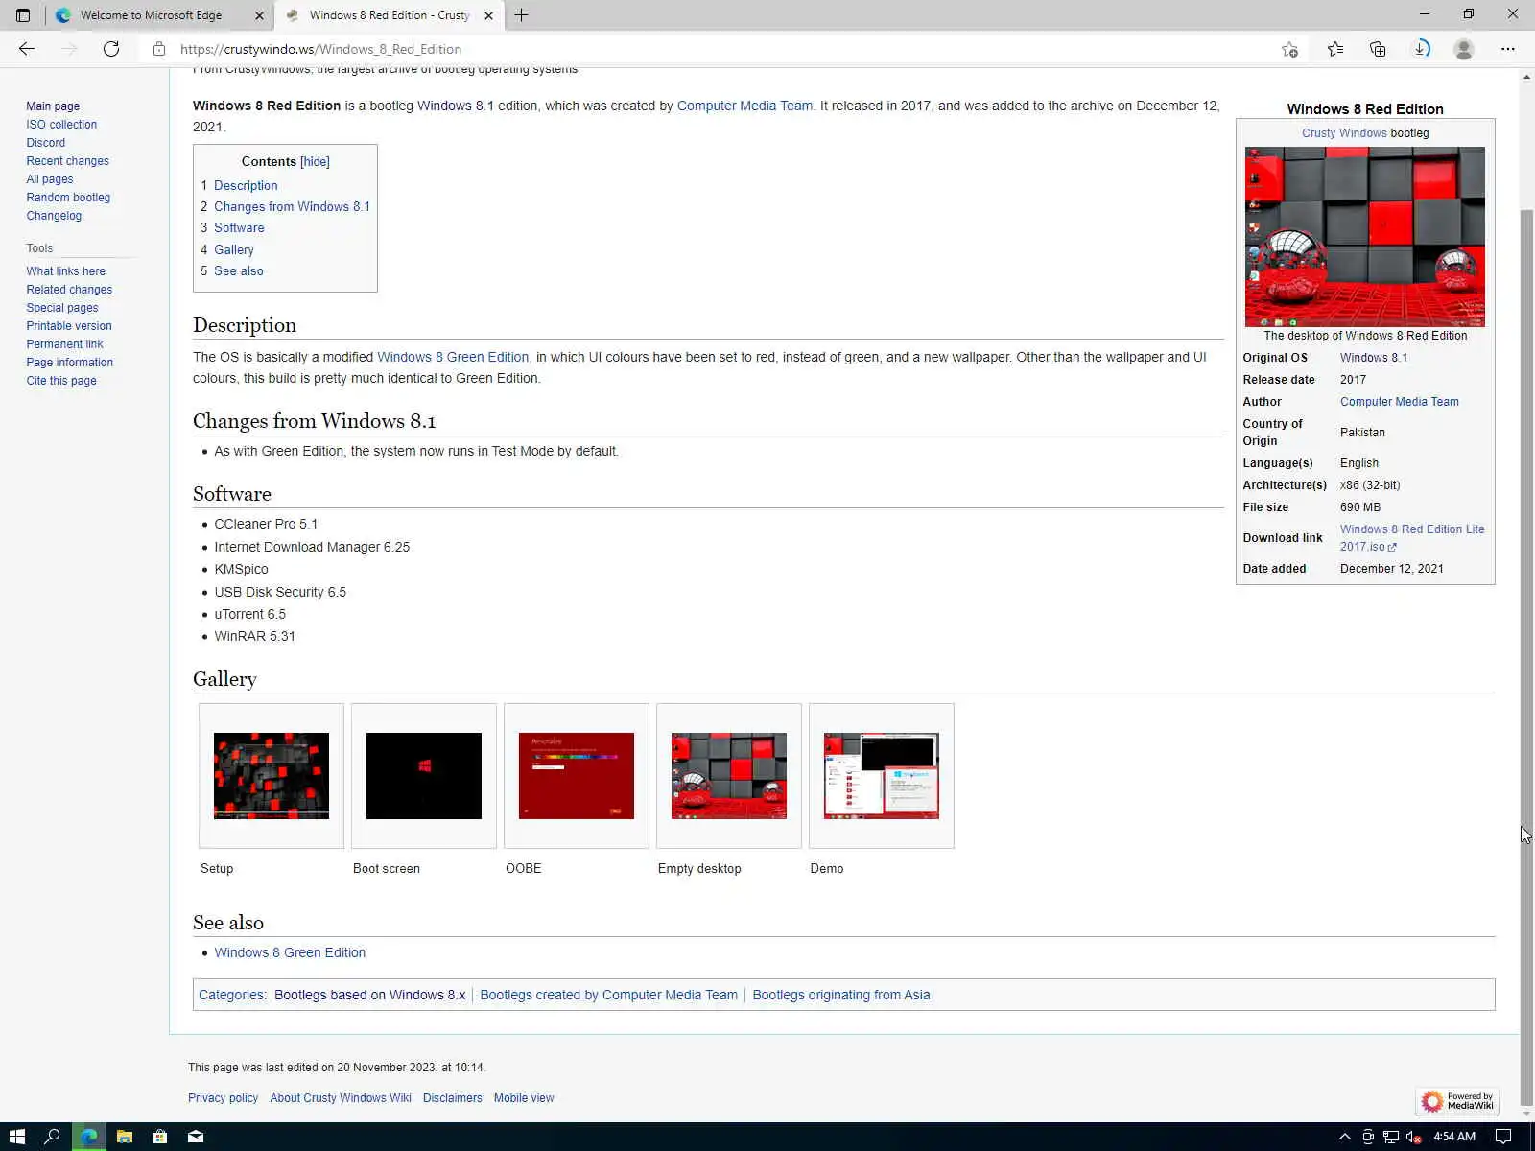
Task: Open What links here tool
Action: click(66, 271)
